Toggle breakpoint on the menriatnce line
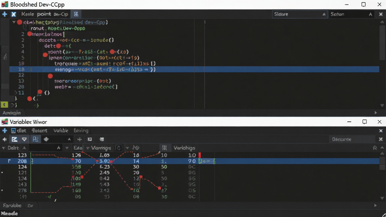The height and width of the screenshot is (217, 386). [29, 34]
